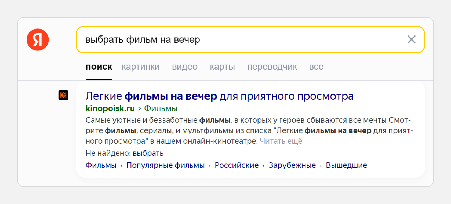Click the missing word link 'выбрать'

click(148, 153)
